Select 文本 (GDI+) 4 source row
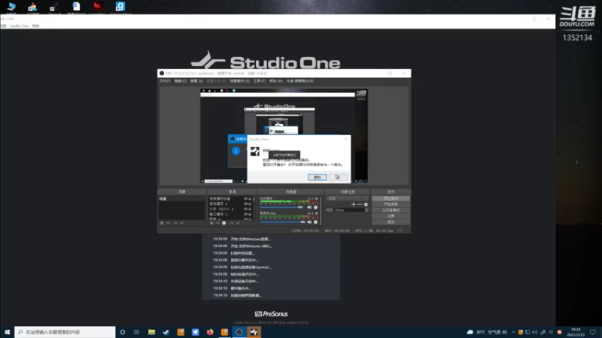The width and height of the screenshot is (602, 338). pyautogui.click(x=227, y=210)
